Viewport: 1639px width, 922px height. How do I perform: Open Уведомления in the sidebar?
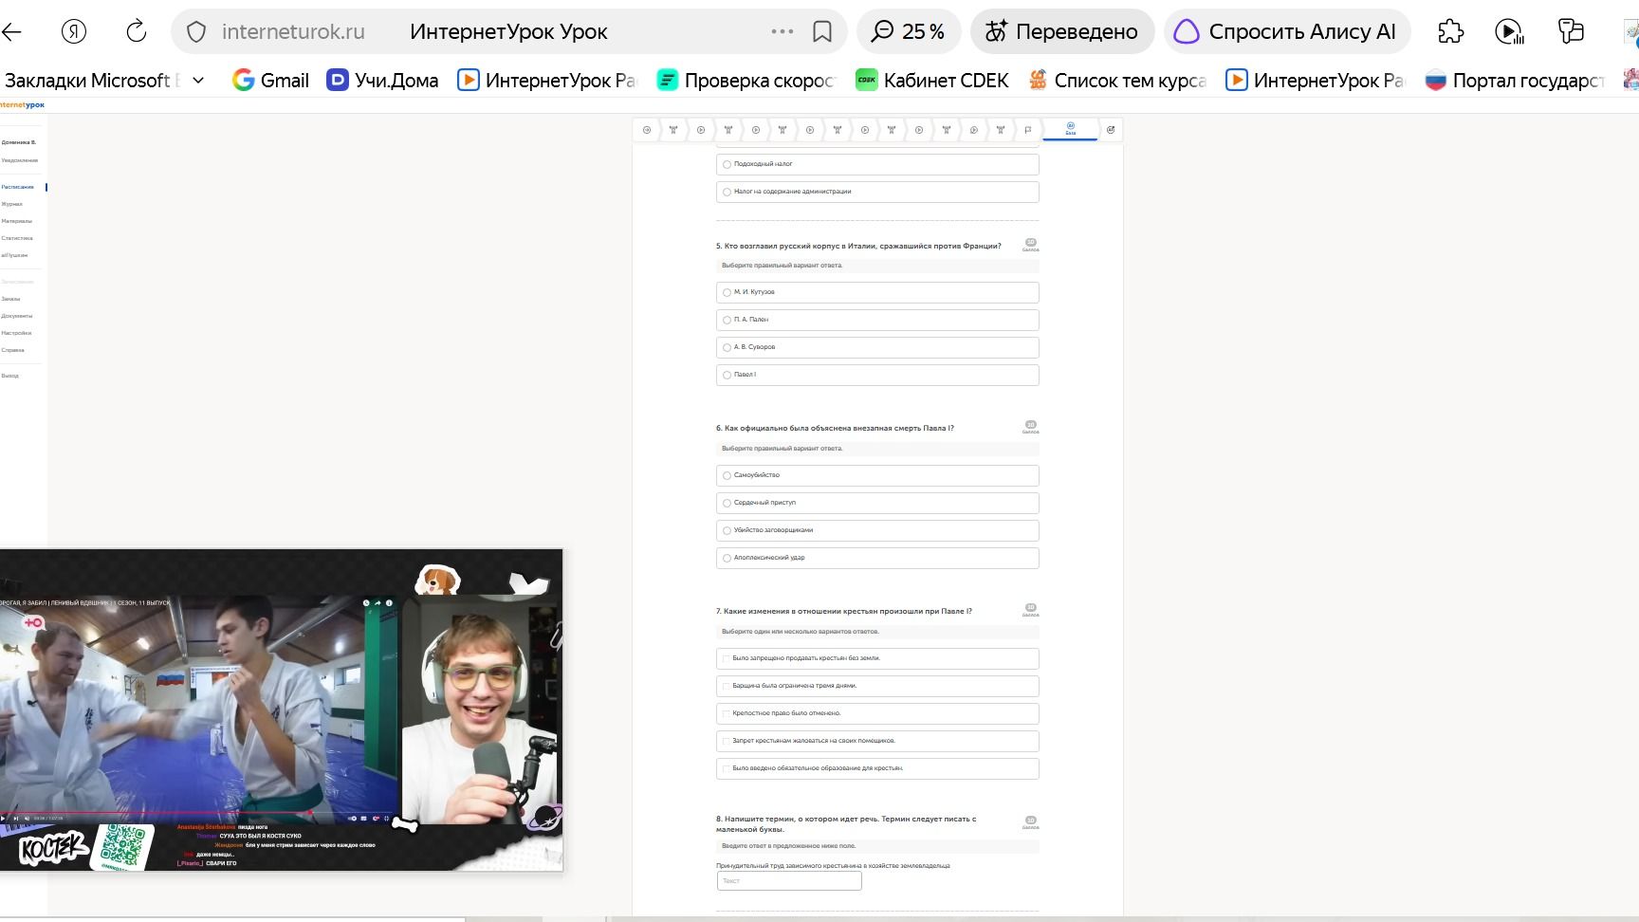[20, 160]
